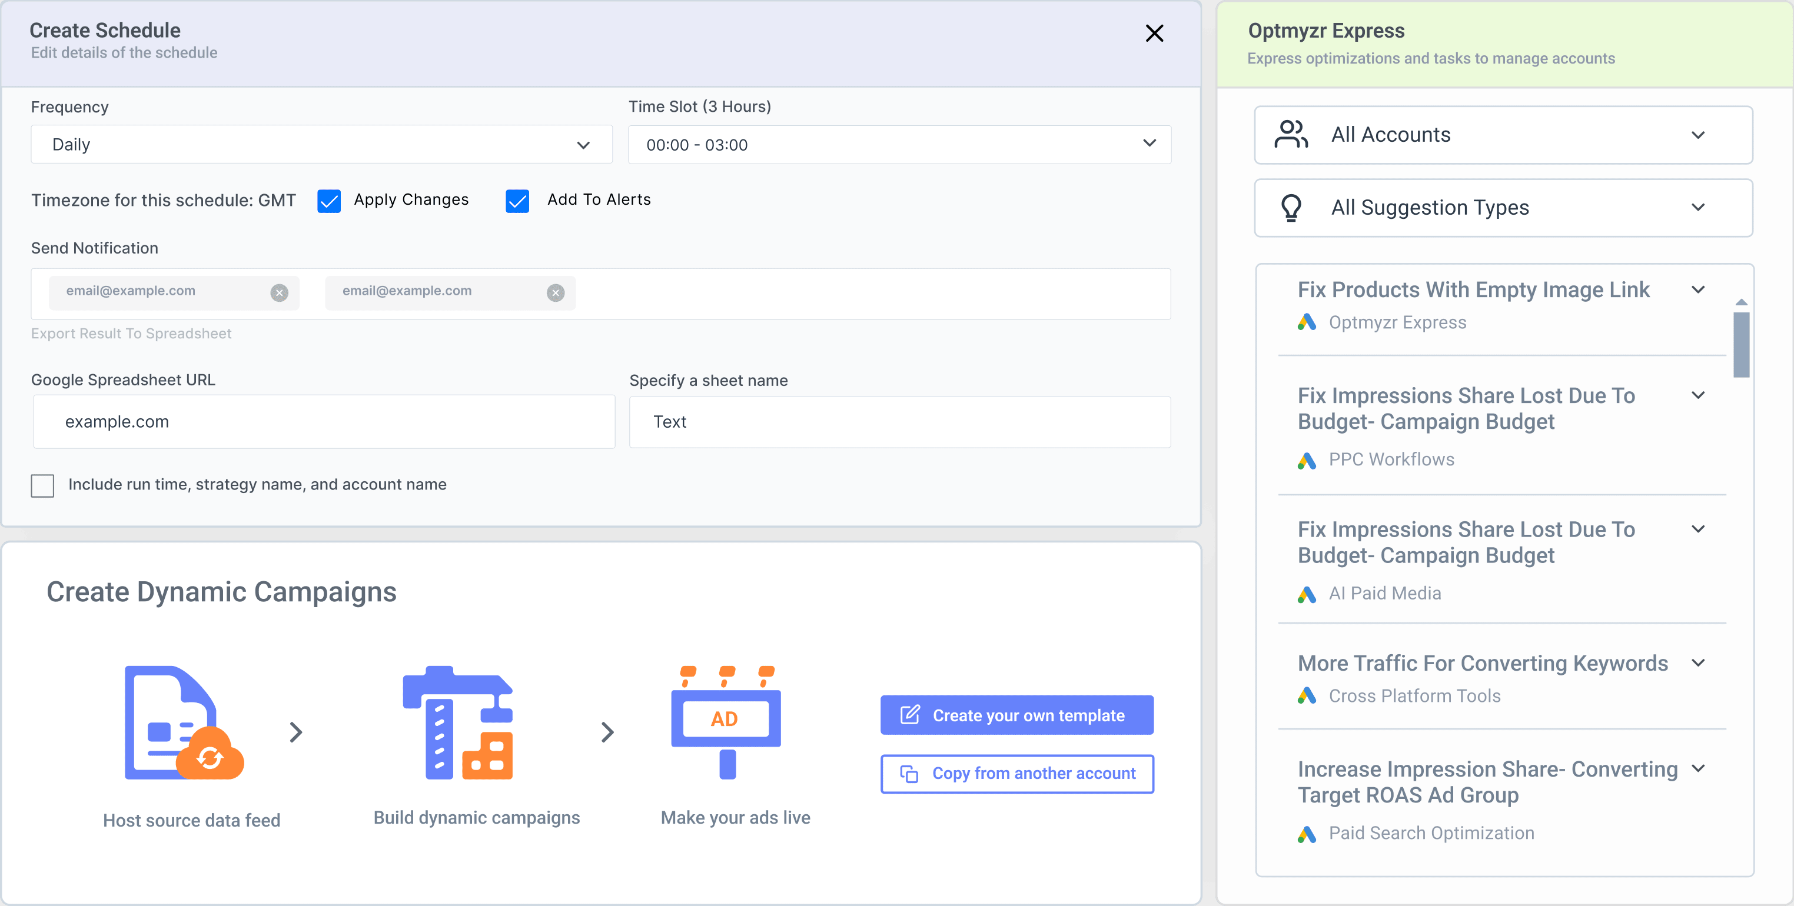Open the All Suggestion Types dropdown
Image resolution: width=1794 pixels, height=906 pixels.
(1503, 207)
